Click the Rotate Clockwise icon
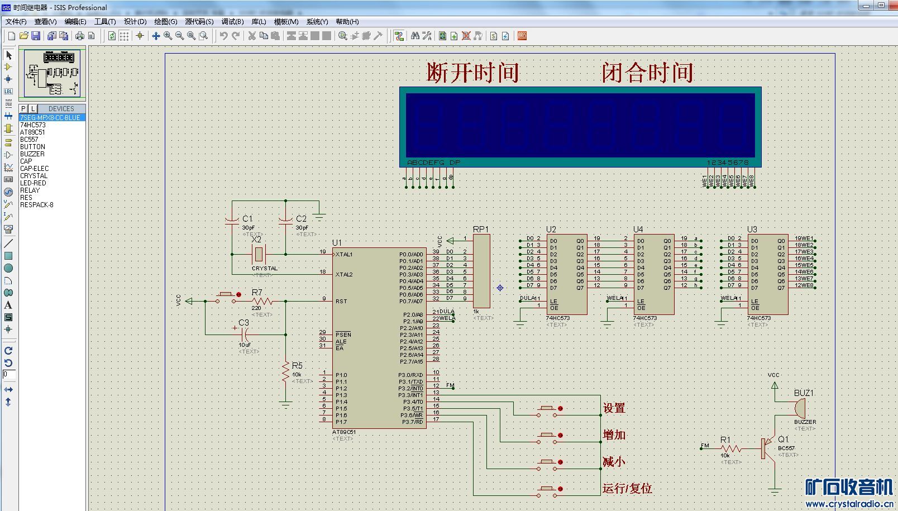This screenshot has width=898, height=511. (x=8, y=351)
